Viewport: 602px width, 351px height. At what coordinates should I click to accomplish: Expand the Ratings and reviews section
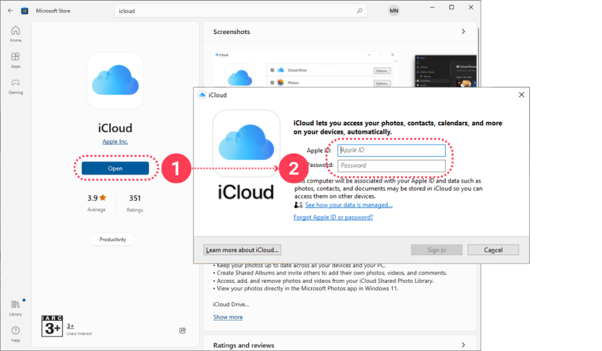(x=463, y=345)
